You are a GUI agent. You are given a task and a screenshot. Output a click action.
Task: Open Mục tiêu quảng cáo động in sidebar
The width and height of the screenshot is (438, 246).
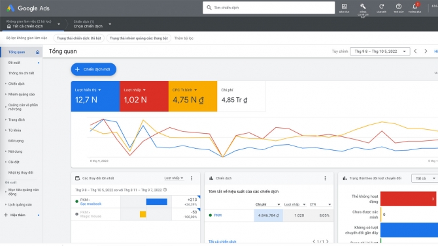24,192
